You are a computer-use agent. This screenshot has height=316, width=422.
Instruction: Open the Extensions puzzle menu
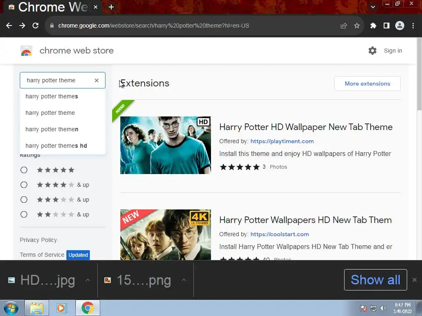tap(373, 26)
